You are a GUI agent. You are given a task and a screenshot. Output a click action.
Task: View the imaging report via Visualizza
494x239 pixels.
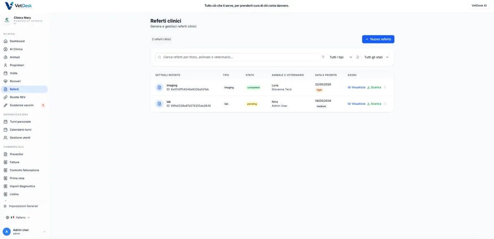(x=357, y=87)
